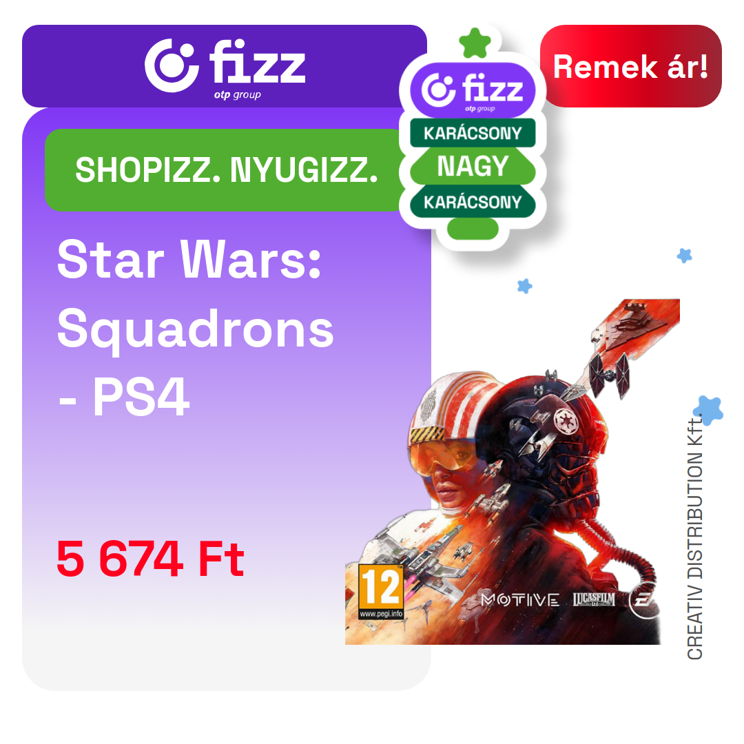This screenshot has height=744, width=744.
Task: Click the PEGI 12 rating badge
Action: [381, 592]
